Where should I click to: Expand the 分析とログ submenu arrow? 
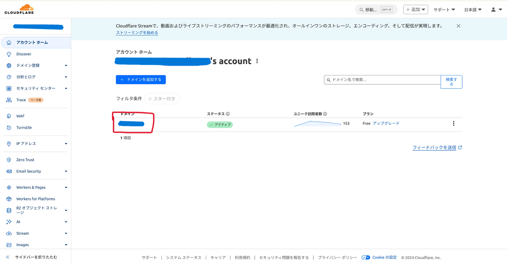pos(66,77)
